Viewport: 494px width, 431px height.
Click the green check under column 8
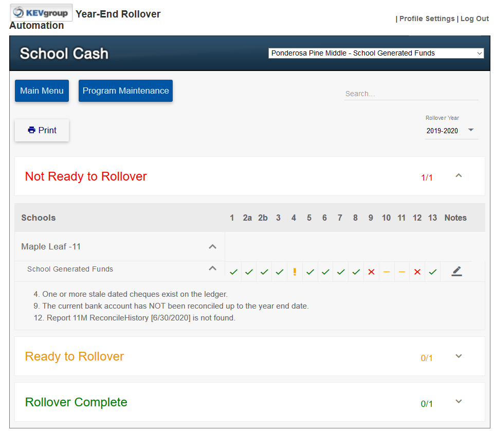356,272
